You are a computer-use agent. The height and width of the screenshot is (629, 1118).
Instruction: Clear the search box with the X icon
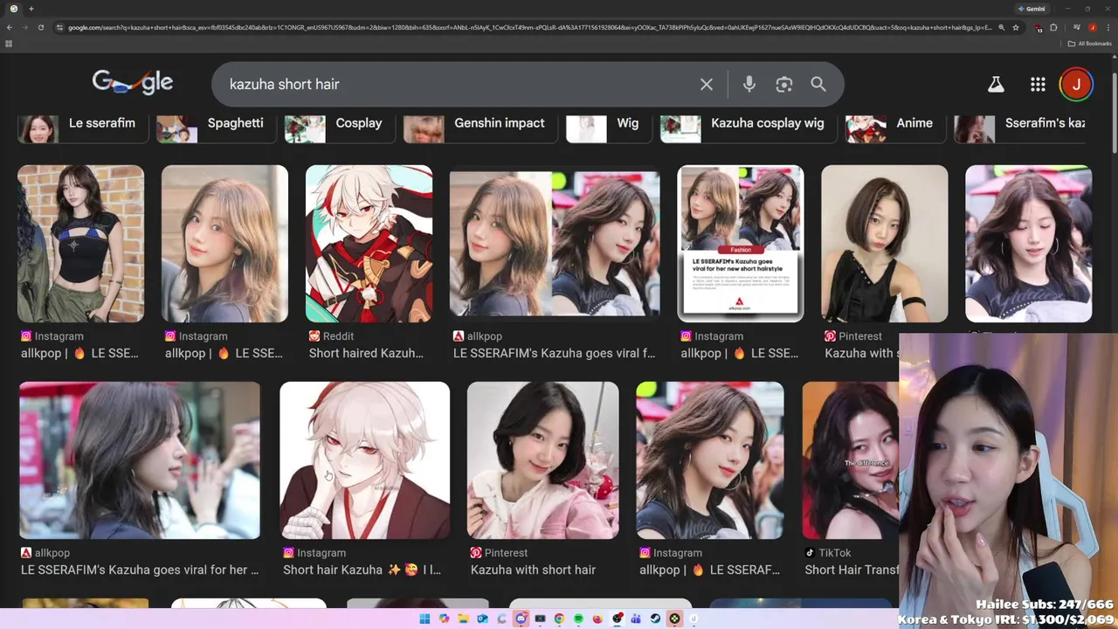[x=706, y=84]
